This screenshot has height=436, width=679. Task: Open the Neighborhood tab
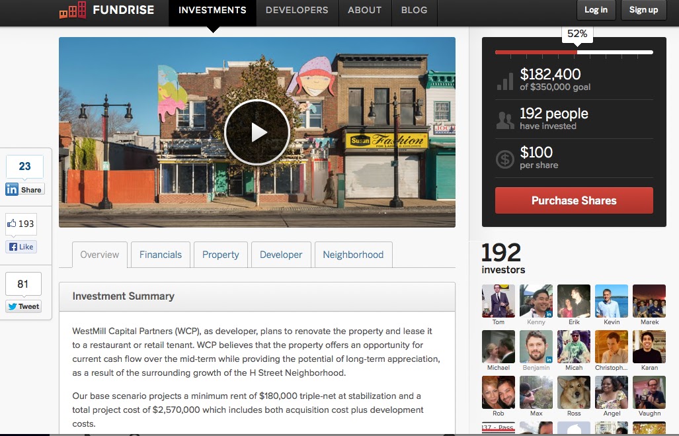point(353,255)
